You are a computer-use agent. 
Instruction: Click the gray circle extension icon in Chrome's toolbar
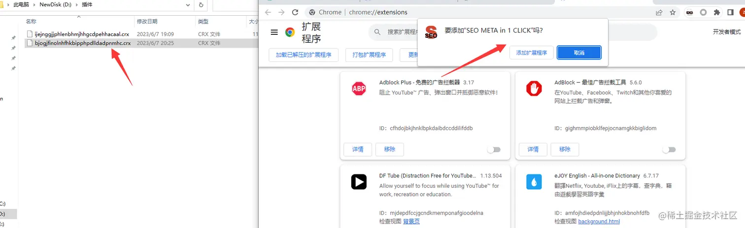[x=704, y=12]
